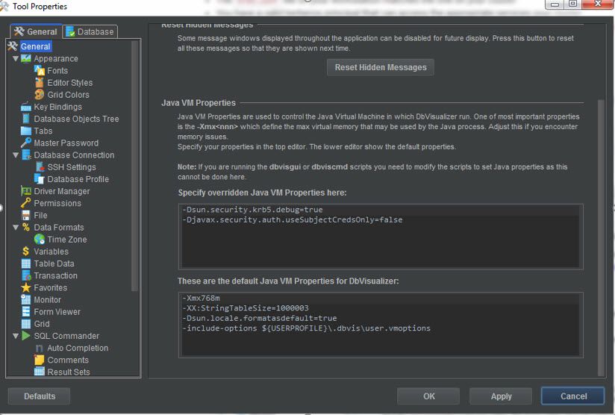Image resolution: width=615 pixels, height=415 pixels.
Task: Click the Permissions key icon
Action: point(26,203)
